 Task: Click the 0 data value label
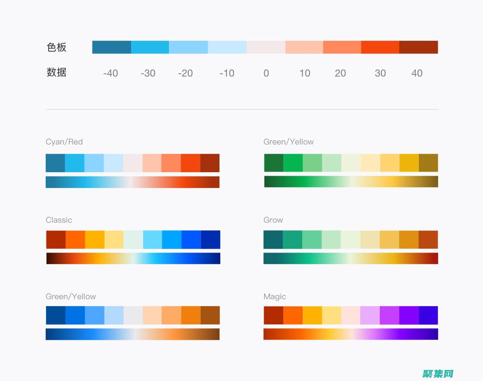tap(266, 73)
